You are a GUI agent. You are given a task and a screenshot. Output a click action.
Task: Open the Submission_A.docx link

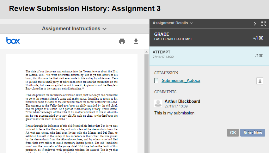click(x=181, y=81)
